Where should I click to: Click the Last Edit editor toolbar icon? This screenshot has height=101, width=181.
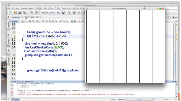(30, 21)
